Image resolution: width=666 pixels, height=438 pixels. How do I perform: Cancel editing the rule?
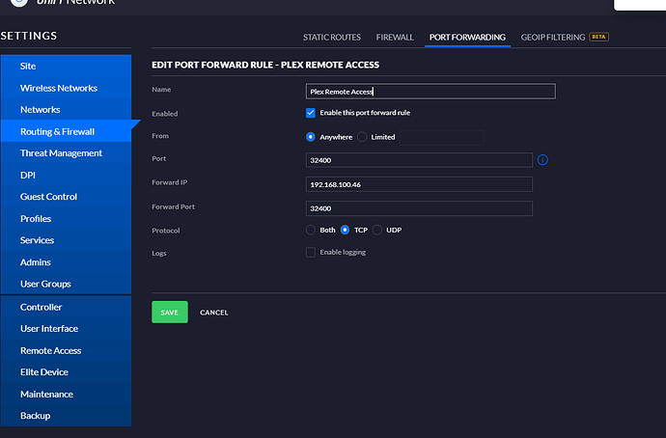click(x=214, y=313)
